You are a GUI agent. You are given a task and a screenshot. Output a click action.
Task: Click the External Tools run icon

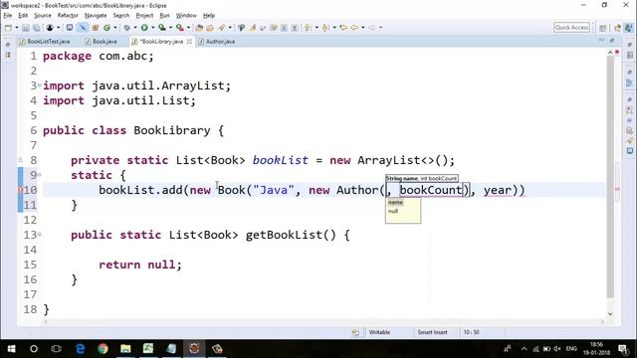pyautogui.click(x=180, y=28)
